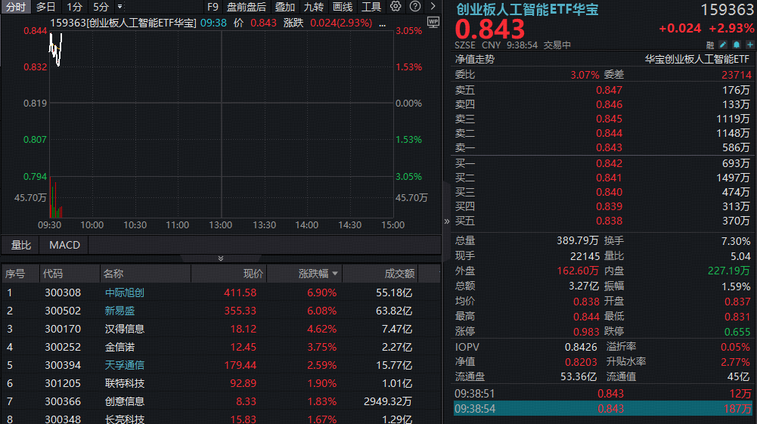Screen dimensions: 757x424
Task: Toggle 盘前盘后 pre/post market display
Action: [247, 7]
